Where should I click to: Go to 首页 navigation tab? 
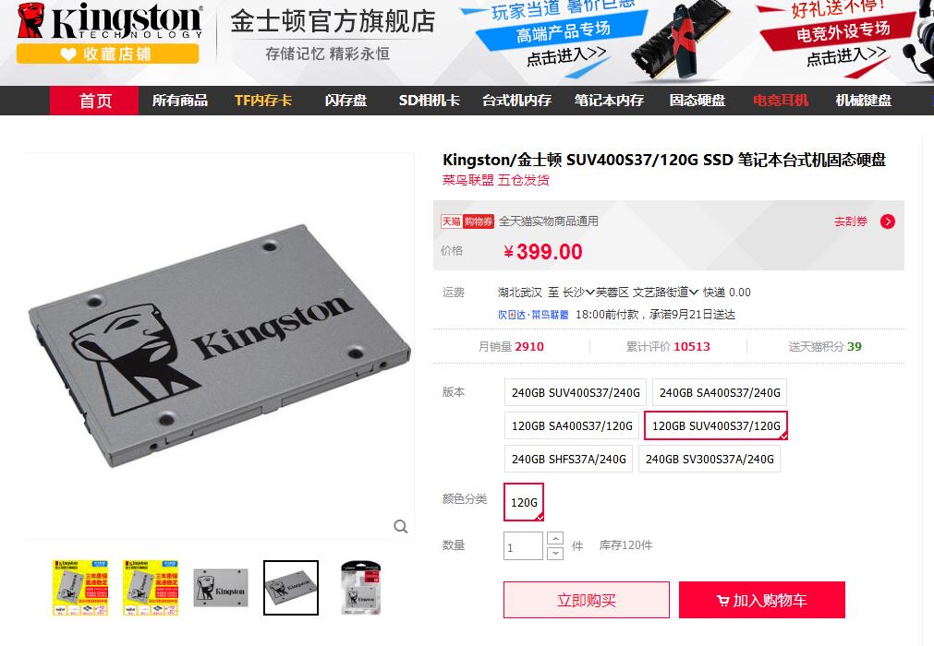pyautogui.click(x=94, y=101)
